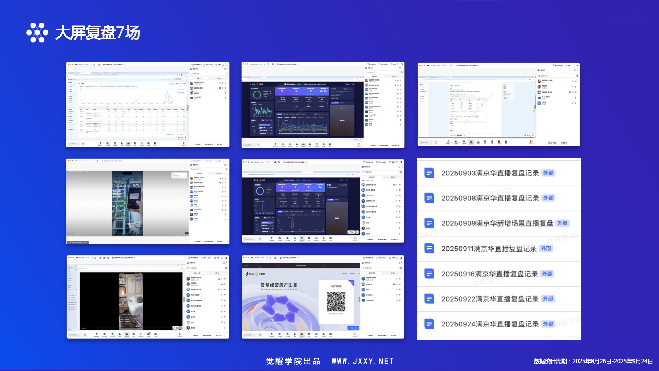Open the bedroom livestream video screenshot
659x371 pixels.
pos(131,301)
